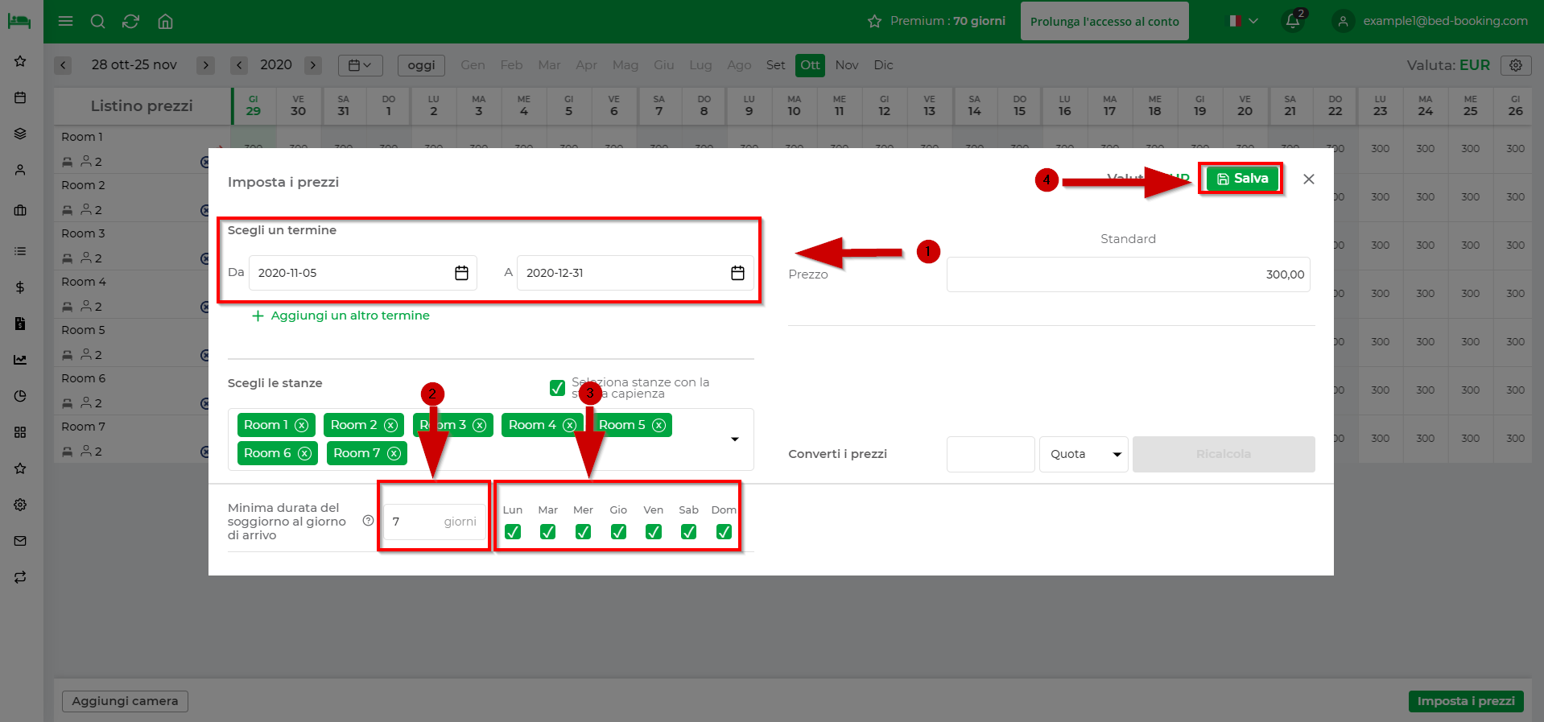The image size is (1544, 722).
Task: Open calendar picker for A date
Action: pyautogui.click(x=737, y=273)
